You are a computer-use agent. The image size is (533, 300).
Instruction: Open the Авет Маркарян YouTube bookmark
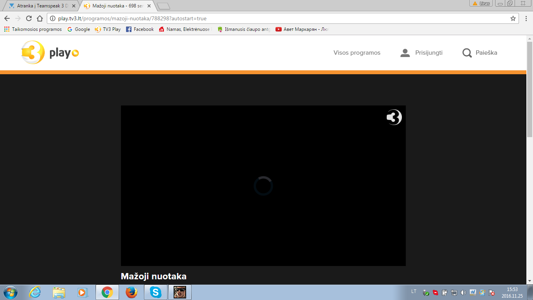point(302,29)
